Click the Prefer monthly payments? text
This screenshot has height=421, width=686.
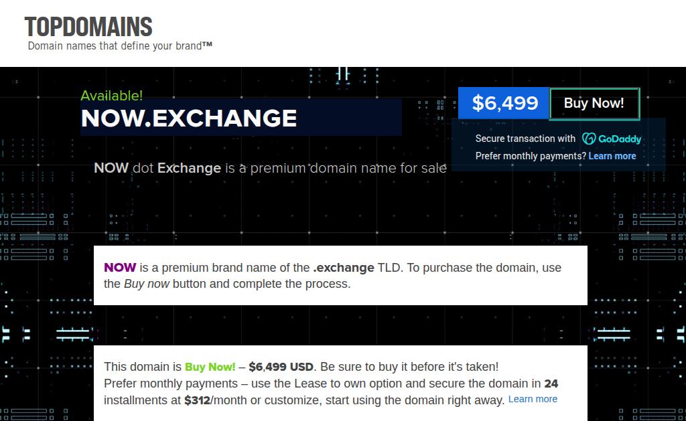(x=531, y=156)
